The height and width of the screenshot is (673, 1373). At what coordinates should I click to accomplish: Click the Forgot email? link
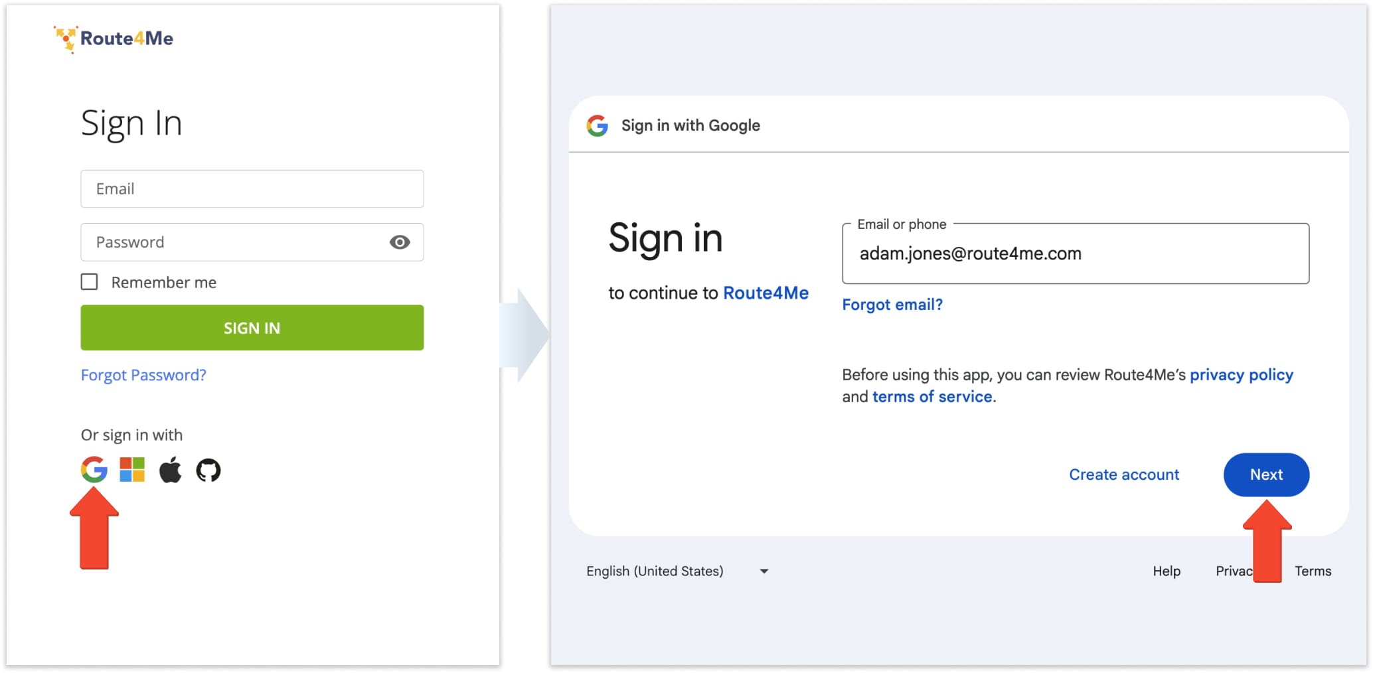[x=892, y=305]
